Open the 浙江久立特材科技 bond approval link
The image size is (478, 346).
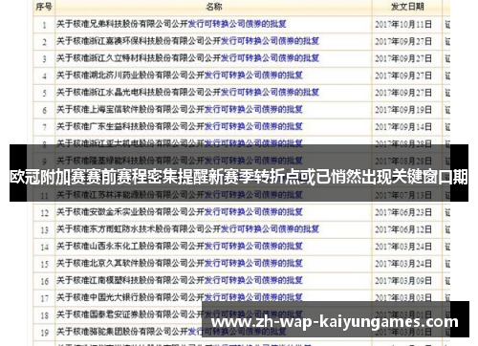click(187, 58)
